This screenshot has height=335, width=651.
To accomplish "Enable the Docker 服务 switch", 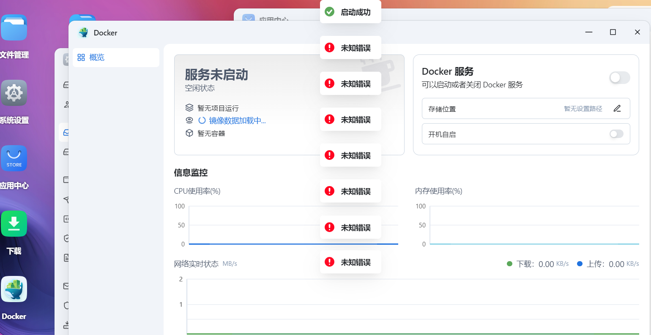I will (x=619, y=78).
